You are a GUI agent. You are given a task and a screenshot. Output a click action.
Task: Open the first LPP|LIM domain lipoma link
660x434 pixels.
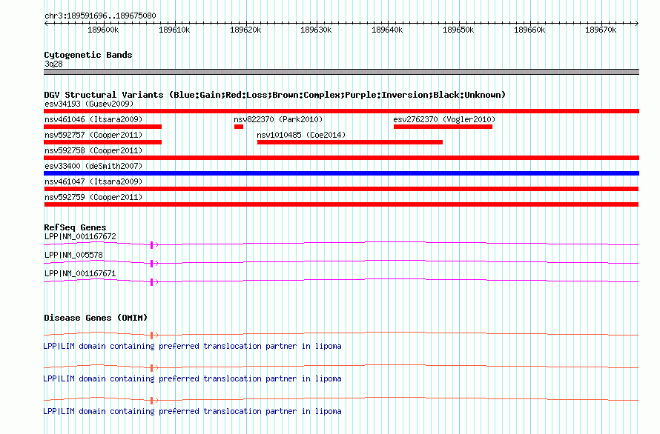(x=192, y=346)
